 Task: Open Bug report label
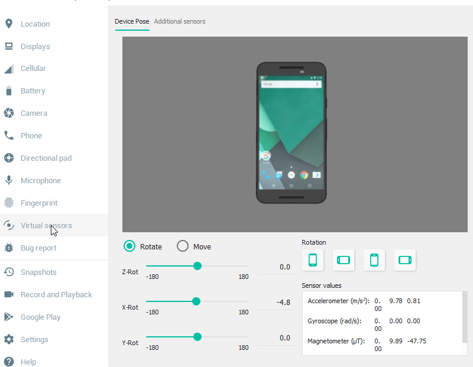[x=38, y=248]
